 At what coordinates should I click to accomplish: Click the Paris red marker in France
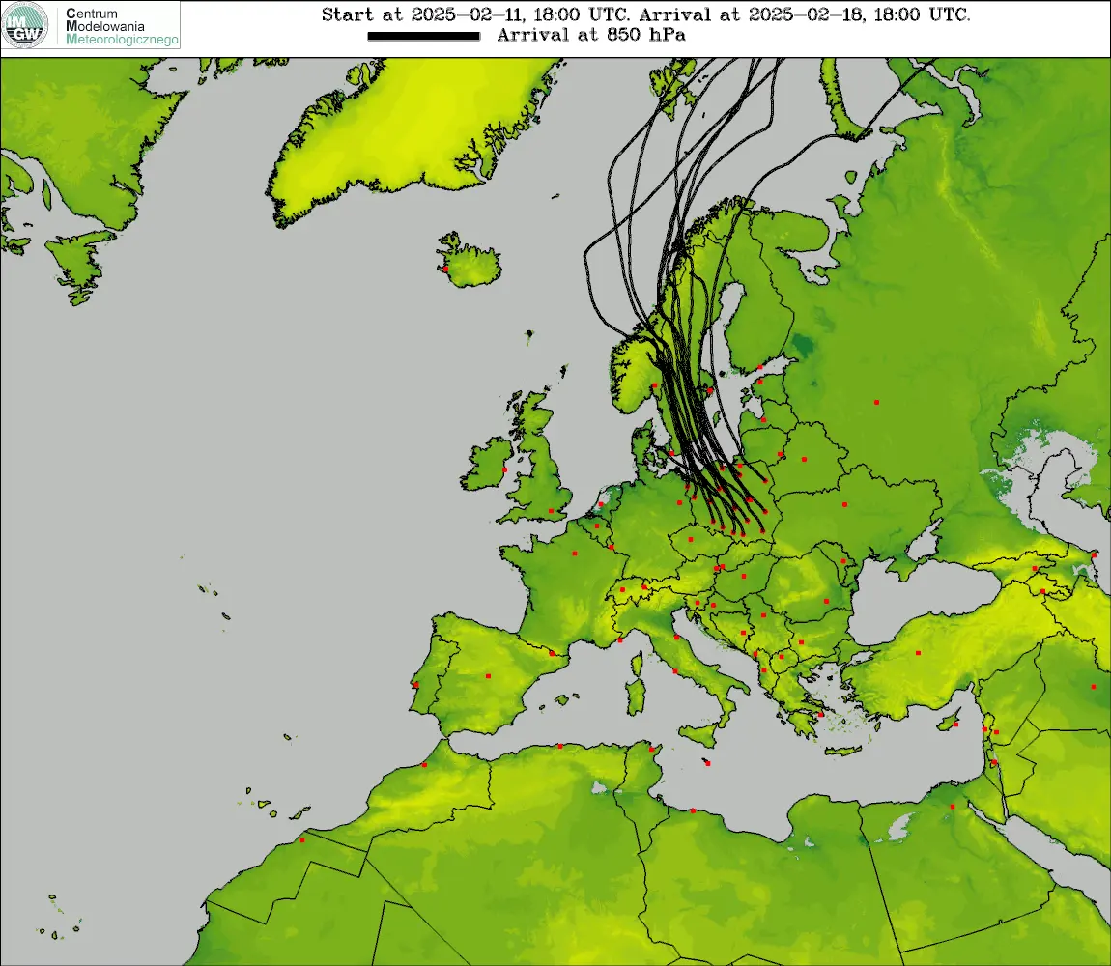[575, 553]
